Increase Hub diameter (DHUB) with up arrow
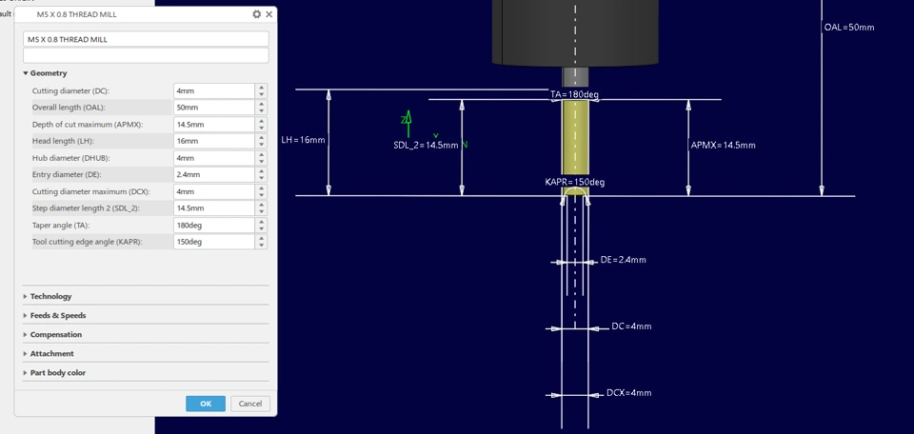The image size is (914, 434). coord(262,154)
